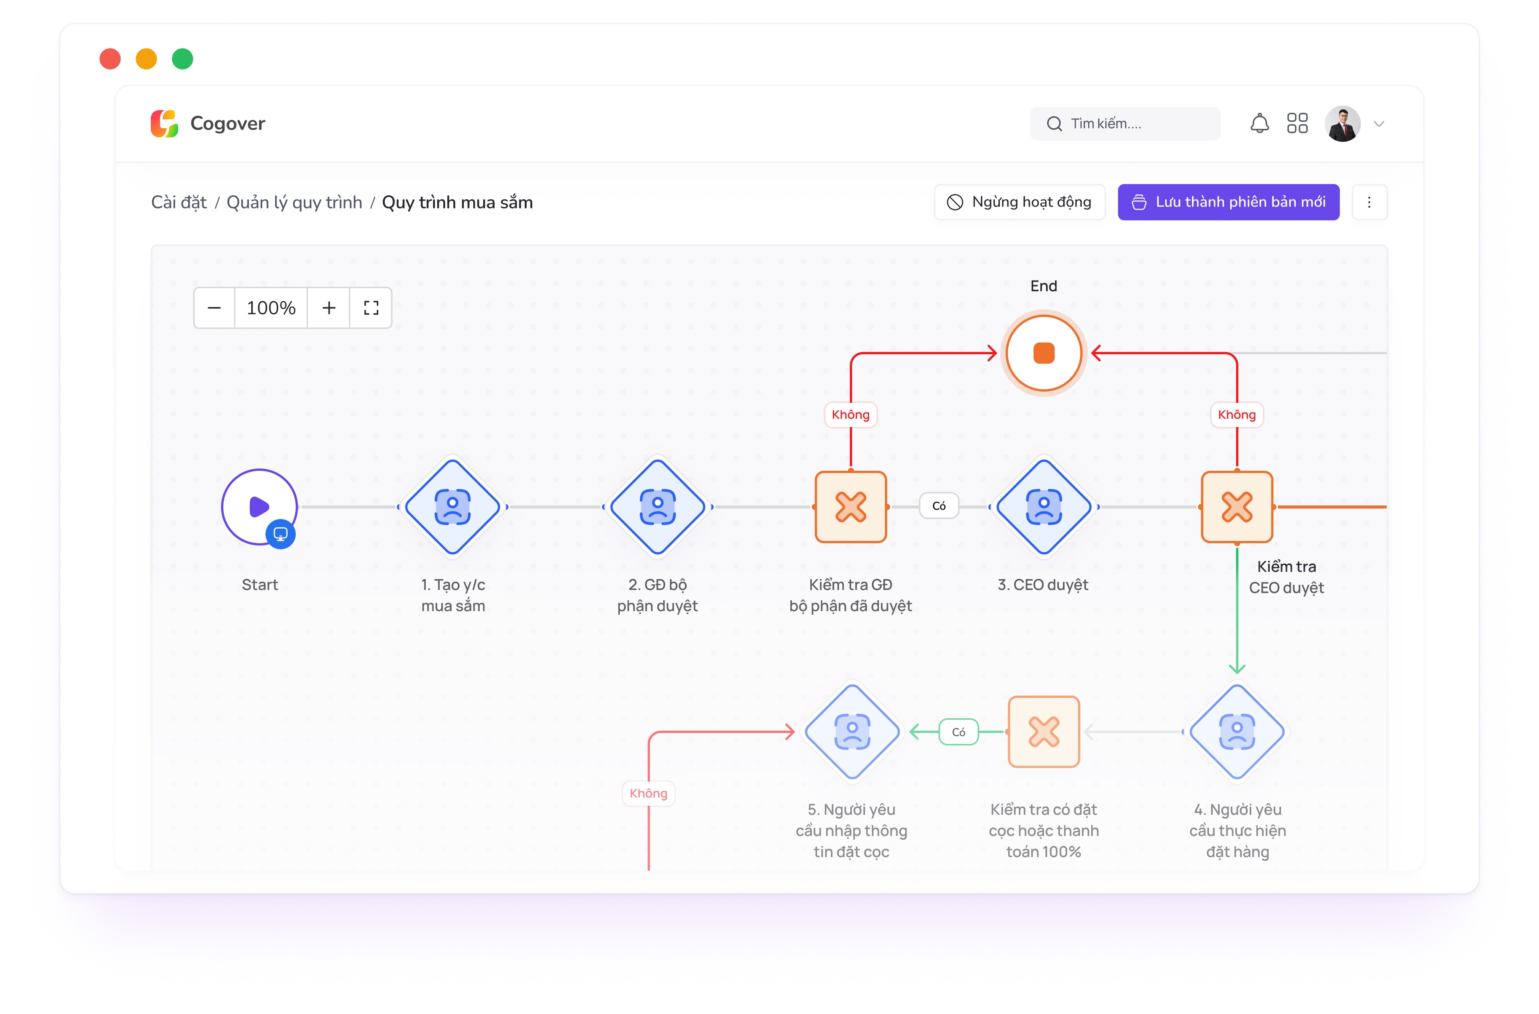
Task: Click the Start node play icon
Action: click(259, 506)
